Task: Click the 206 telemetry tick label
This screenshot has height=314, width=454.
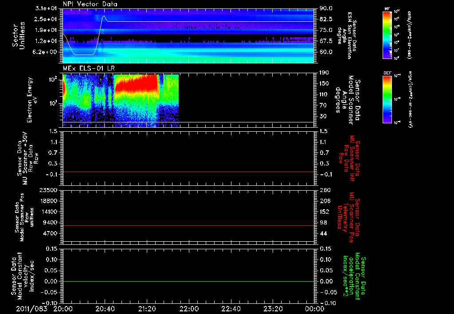Action: (325, 201)
